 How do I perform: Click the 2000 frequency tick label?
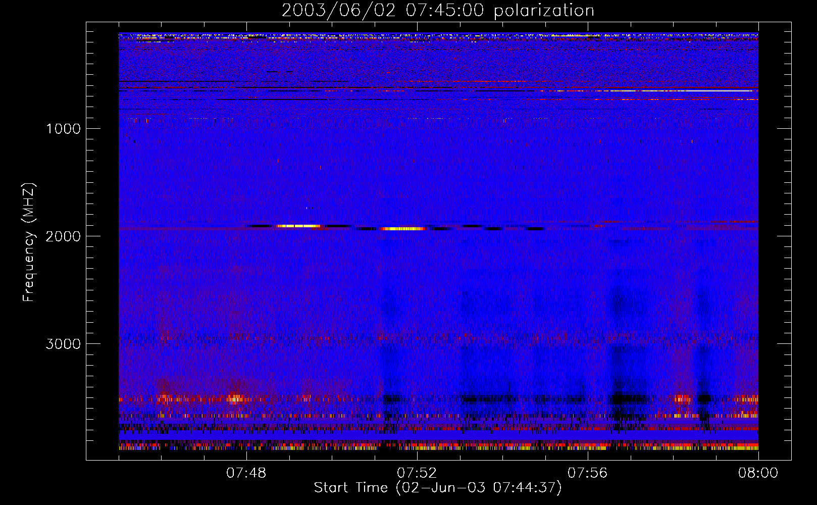tap(64, 236)
